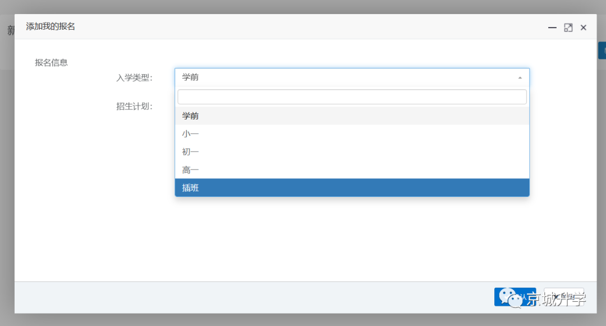Select 高一 as the enrollment type

point(352,169)
